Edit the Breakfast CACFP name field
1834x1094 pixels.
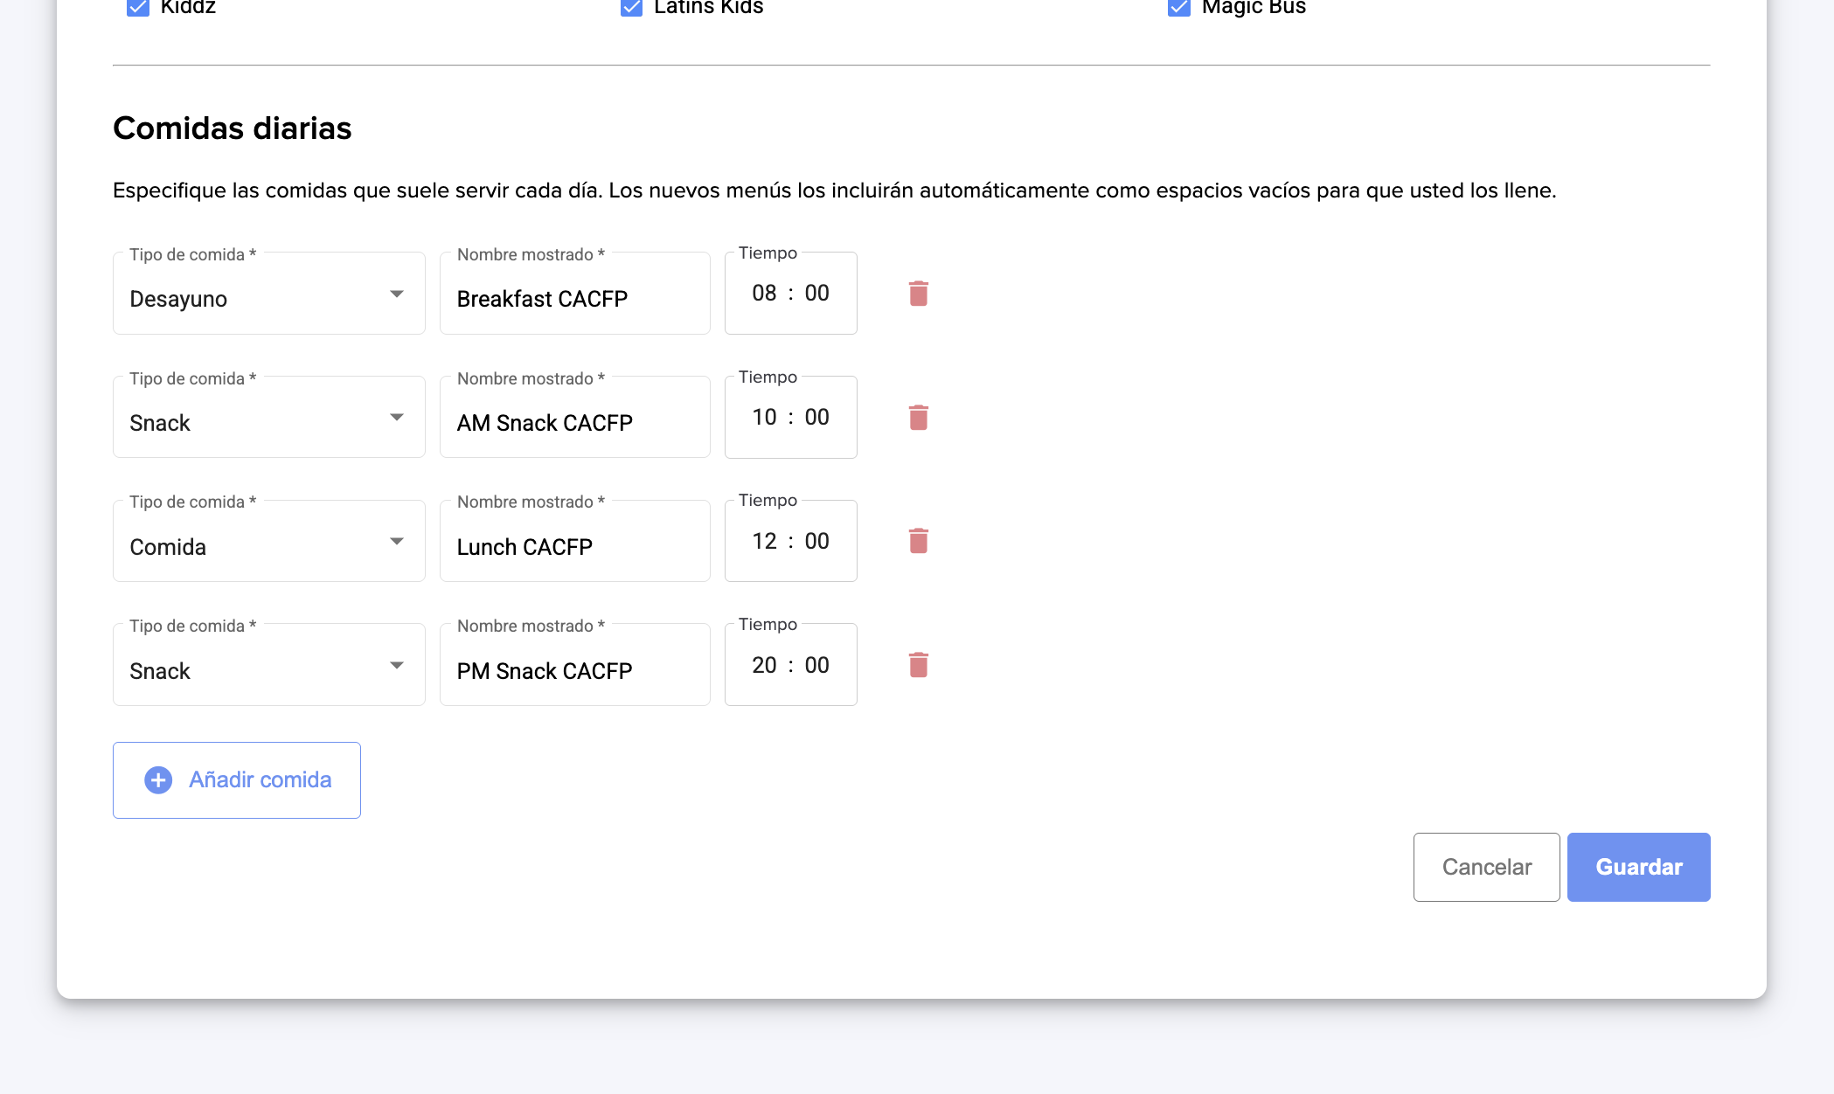574,299
